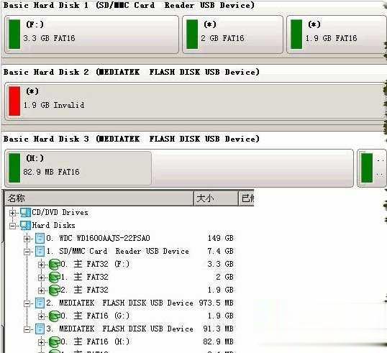
Task: Click disk icon for 91.3 MB MEDIATEK device
Action: pos(40,329)
